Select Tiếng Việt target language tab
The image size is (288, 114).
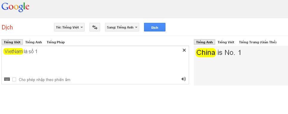(x=226, y=42)
